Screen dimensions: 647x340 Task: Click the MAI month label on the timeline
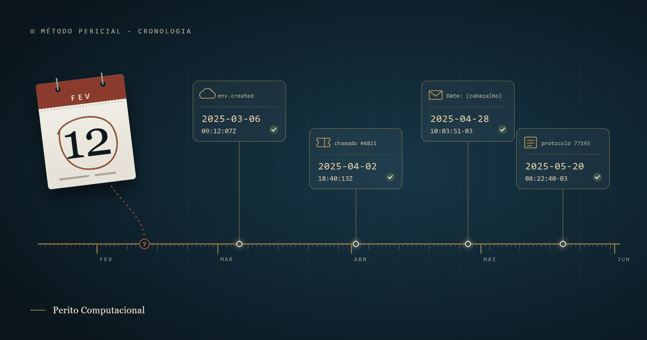[490, 260]
